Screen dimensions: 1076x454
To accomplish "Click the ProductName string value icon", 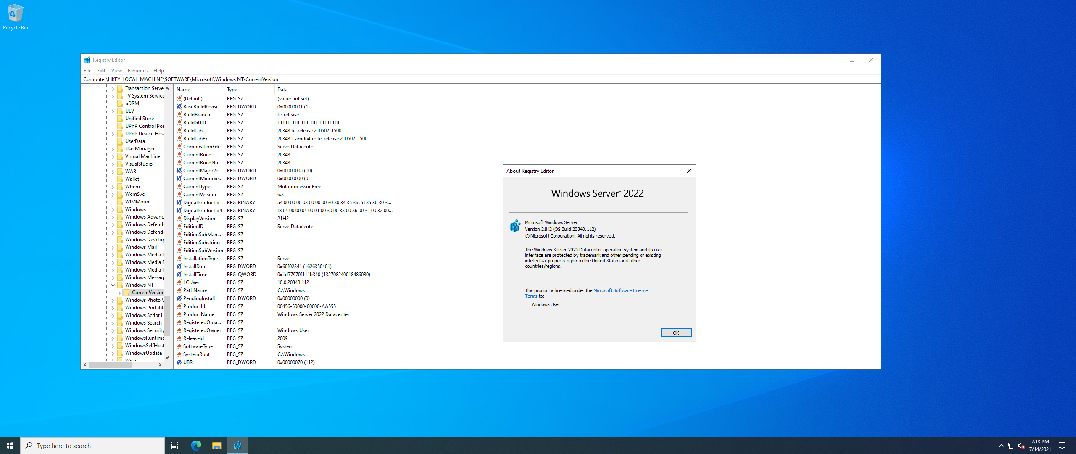I will click(179, 314).
